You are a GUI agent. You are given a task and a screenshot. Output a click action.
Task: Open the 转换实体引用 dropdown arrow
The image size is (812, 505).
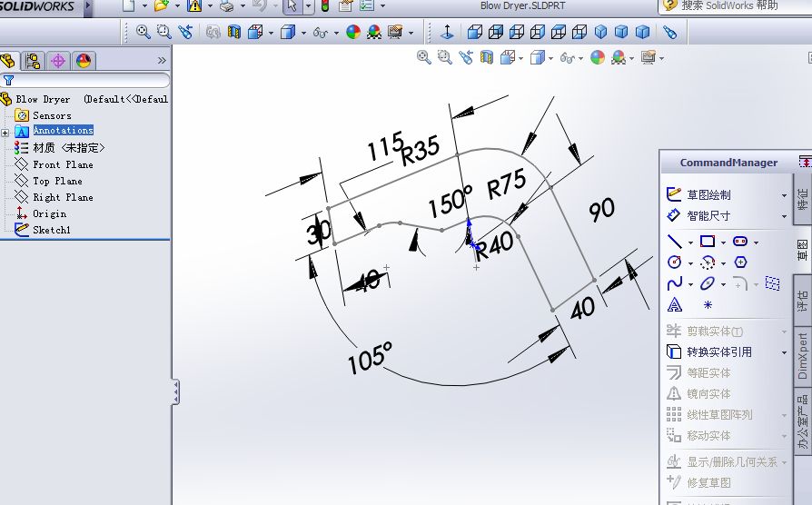tap(785, 352)
